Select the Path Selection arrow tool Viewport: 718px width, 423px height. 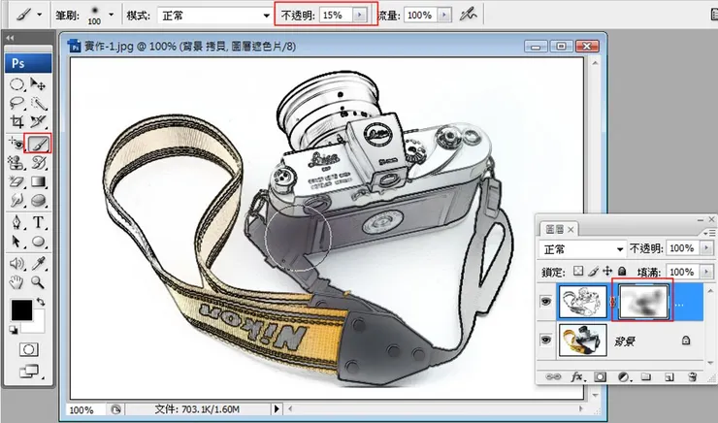click(16, 242)
